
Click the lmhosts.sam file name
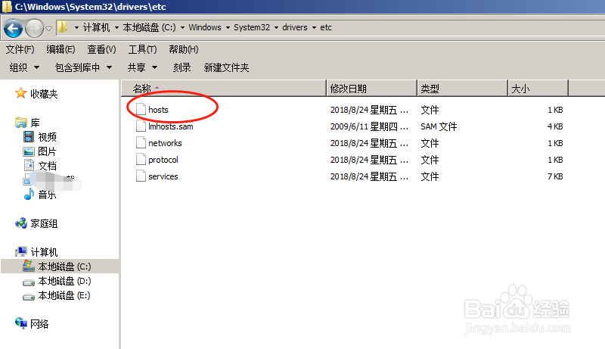pos(171,126)
